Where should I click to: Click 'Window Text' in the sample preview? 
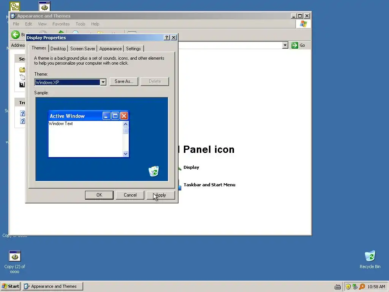tap(61, 124)
